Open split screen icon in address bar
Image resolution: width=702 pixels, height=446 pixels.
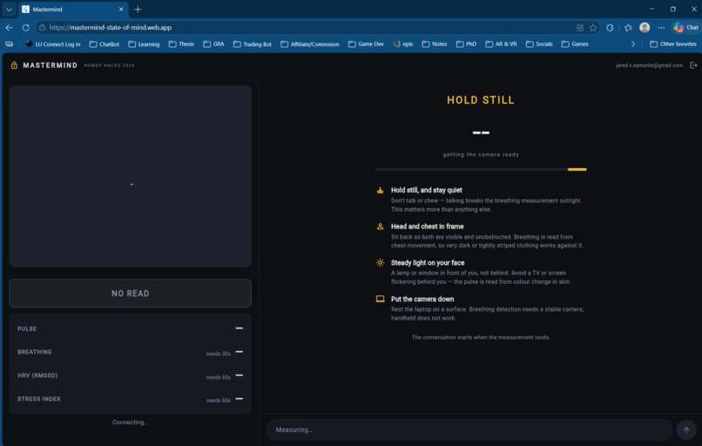[x=580, y=27]
